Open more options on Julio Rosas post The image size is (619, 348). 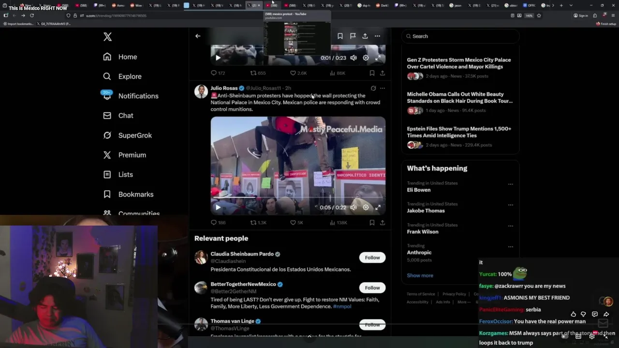383,88
